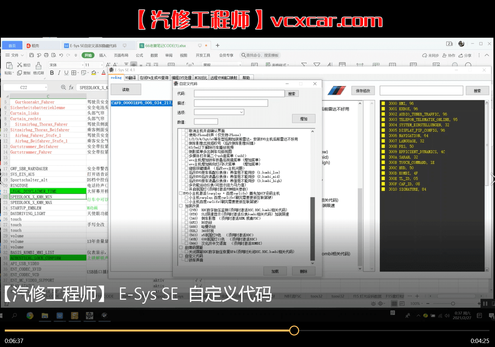Screen dimensions: 495x347
Task: Click the 代码 input field
Action: click(x=239, y=94)
